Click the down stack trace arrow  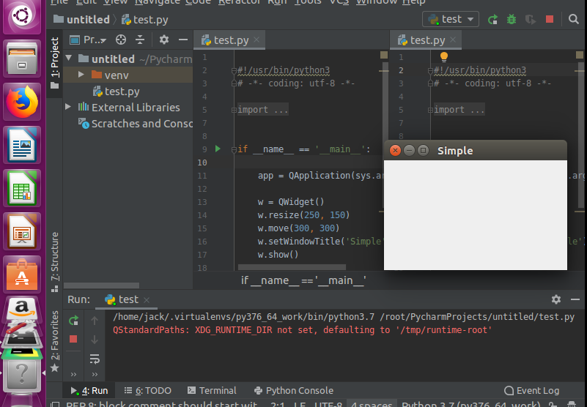[x=95, y=340]
